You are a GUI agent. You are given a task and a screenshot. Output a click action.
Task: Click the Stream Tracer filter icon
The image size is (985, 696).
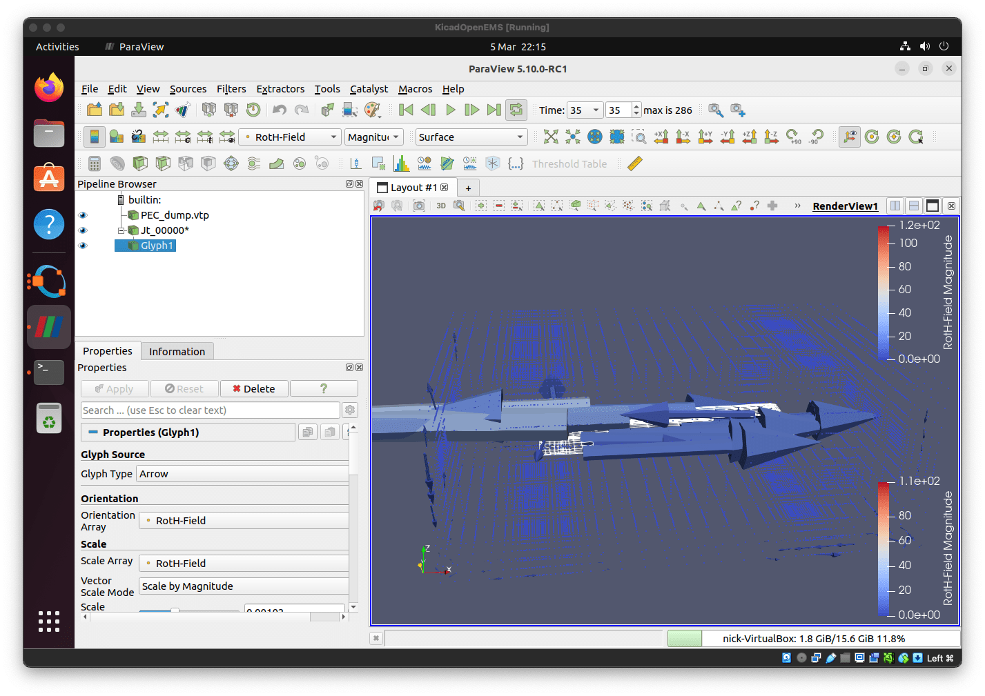254,163
